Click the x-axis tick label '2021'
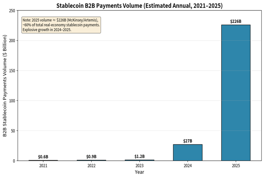264x178 pixels. [x=43, y=166]
